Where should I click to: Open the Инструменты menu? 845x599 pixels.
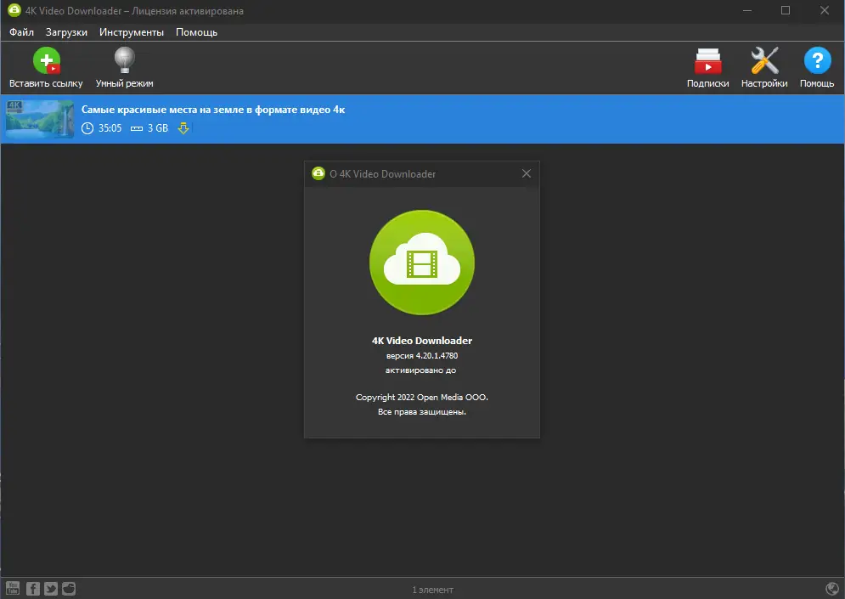[132, 32]
